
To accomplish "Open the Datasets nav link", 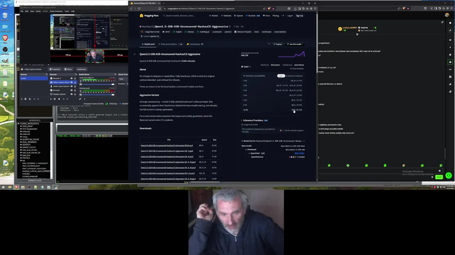I will [226, 16].
